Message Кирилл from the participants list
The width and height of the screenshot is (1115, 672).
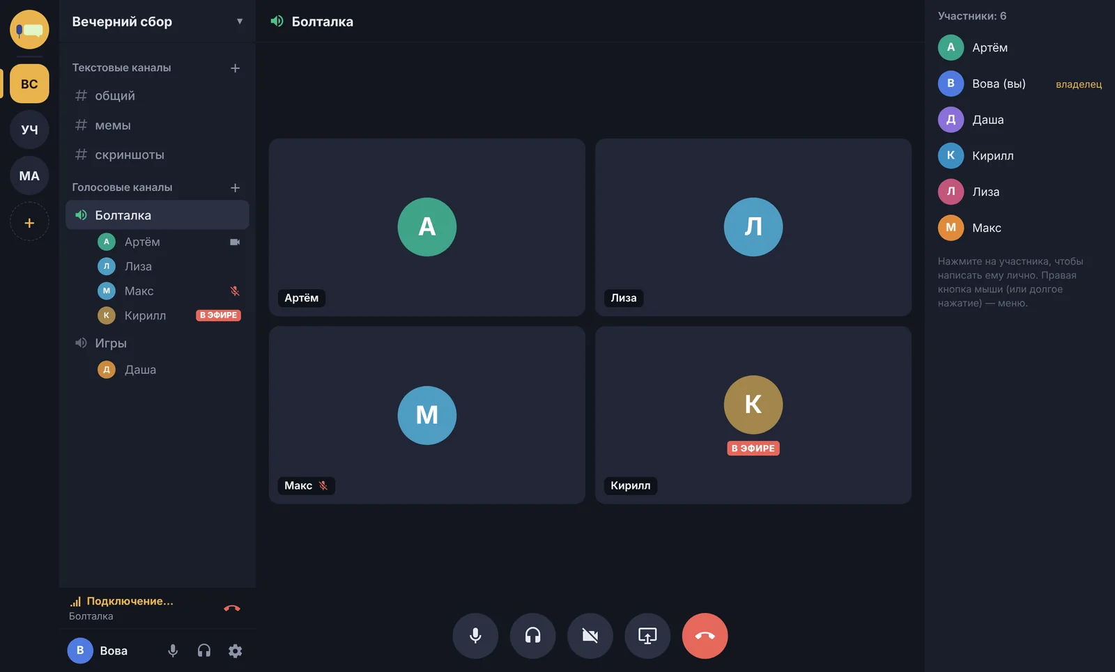(1020, 156)
